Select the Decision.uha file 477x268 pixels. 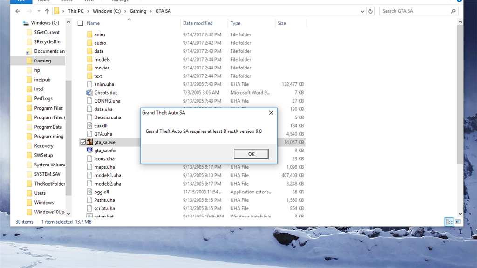click(x=108, y=117)
